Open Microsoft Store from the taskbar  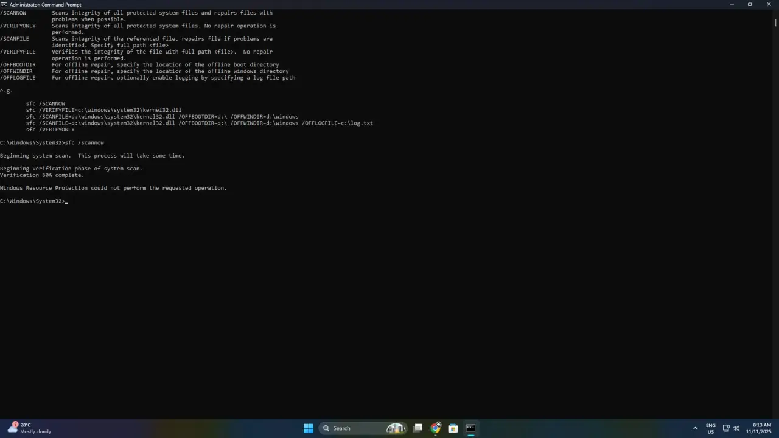pos(453,428)
